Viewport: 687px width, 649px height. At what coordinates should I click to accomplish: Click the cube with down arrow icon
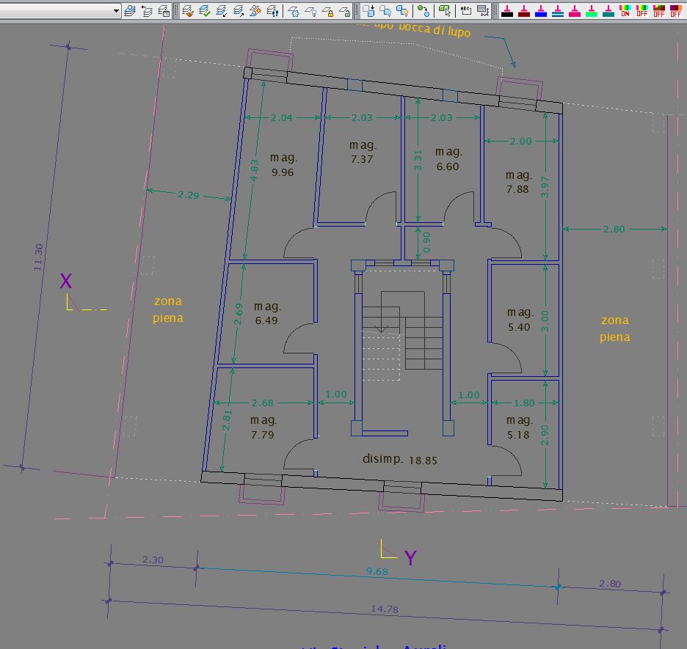click(368, 10)
